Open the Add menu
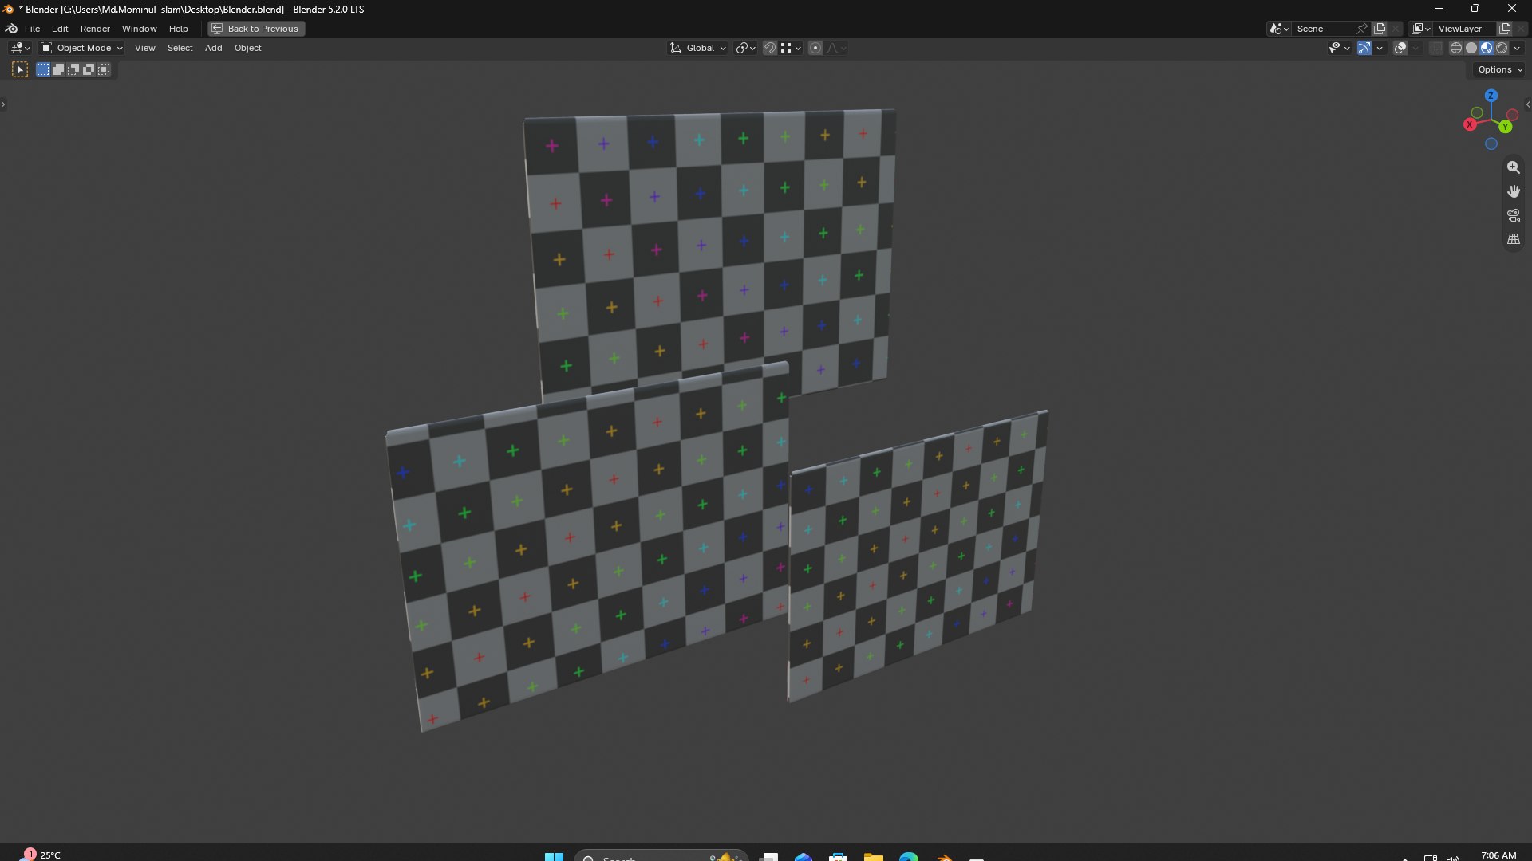This screenshot has height=861, width=1532. coord(213,49)
